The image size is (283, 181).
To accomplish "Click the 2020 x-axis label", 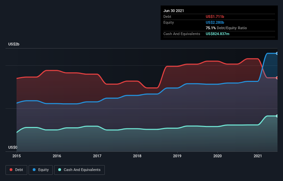I will (x=218, y=156).
